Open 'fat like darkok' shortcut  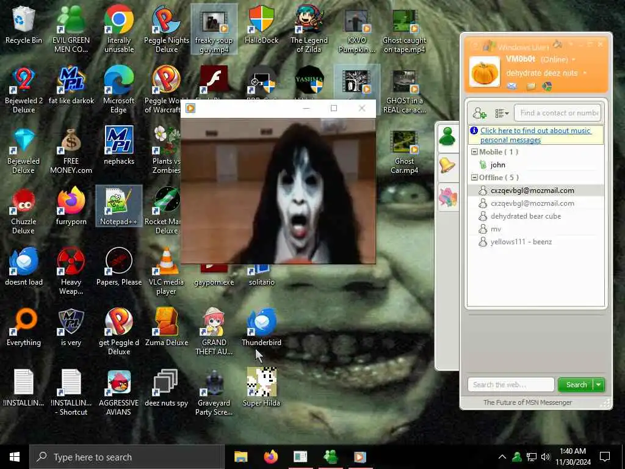click(x=71, y=85)
